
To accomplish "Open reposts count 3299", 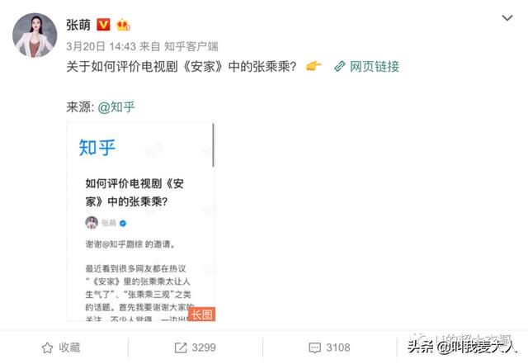I will 204,347.
